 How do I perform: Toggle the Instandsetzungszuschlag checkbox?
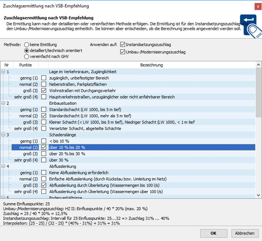point(123,44)
